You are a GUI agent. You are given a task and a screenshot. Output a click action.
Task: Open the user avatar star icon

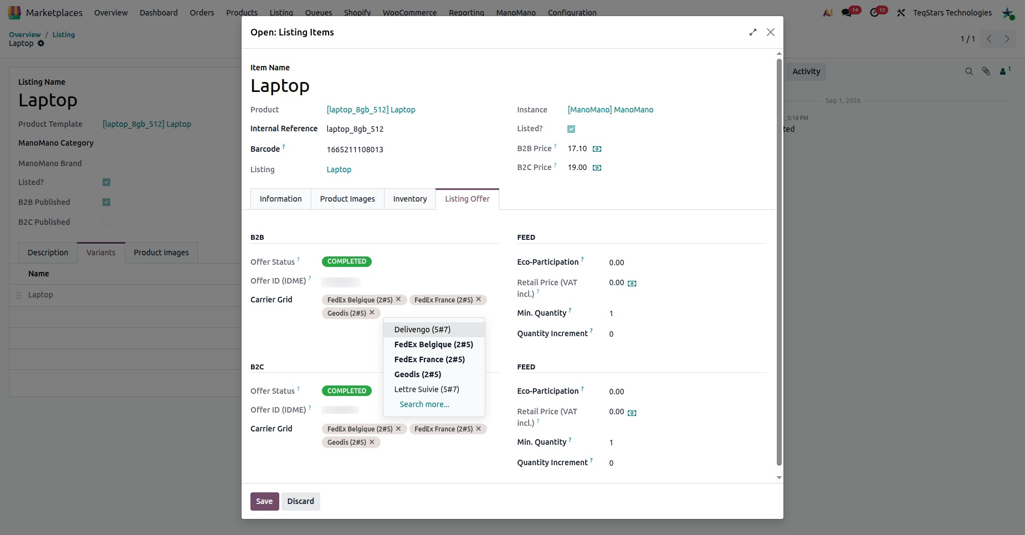pos(1008,13)
